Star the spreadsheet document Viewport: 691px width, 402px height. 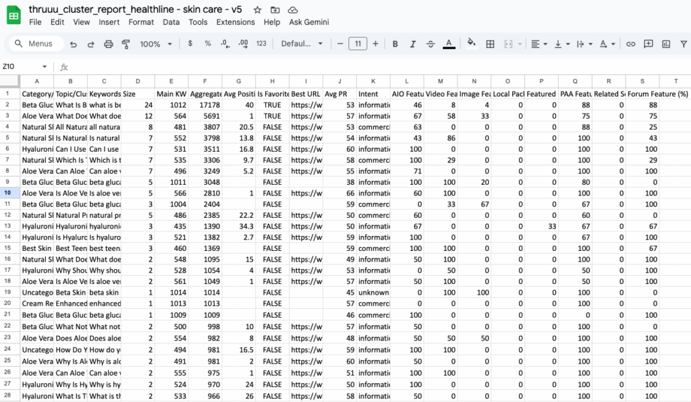pyautogui.click(x=257, y=10)
